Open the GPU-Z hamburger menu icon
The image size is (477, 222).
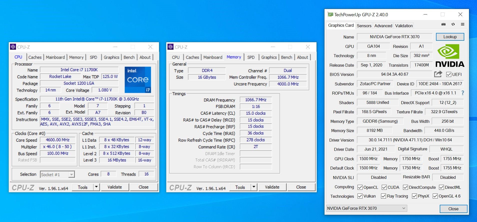[462, 24]
